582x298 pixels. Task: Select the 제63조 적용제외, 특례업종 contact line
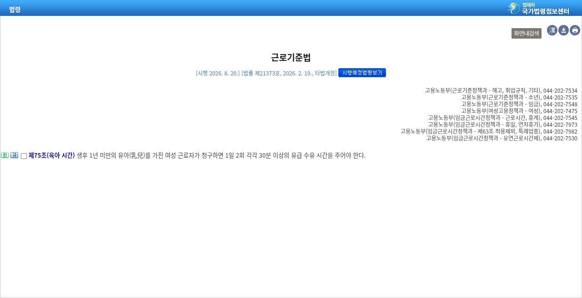click(489, 131)
